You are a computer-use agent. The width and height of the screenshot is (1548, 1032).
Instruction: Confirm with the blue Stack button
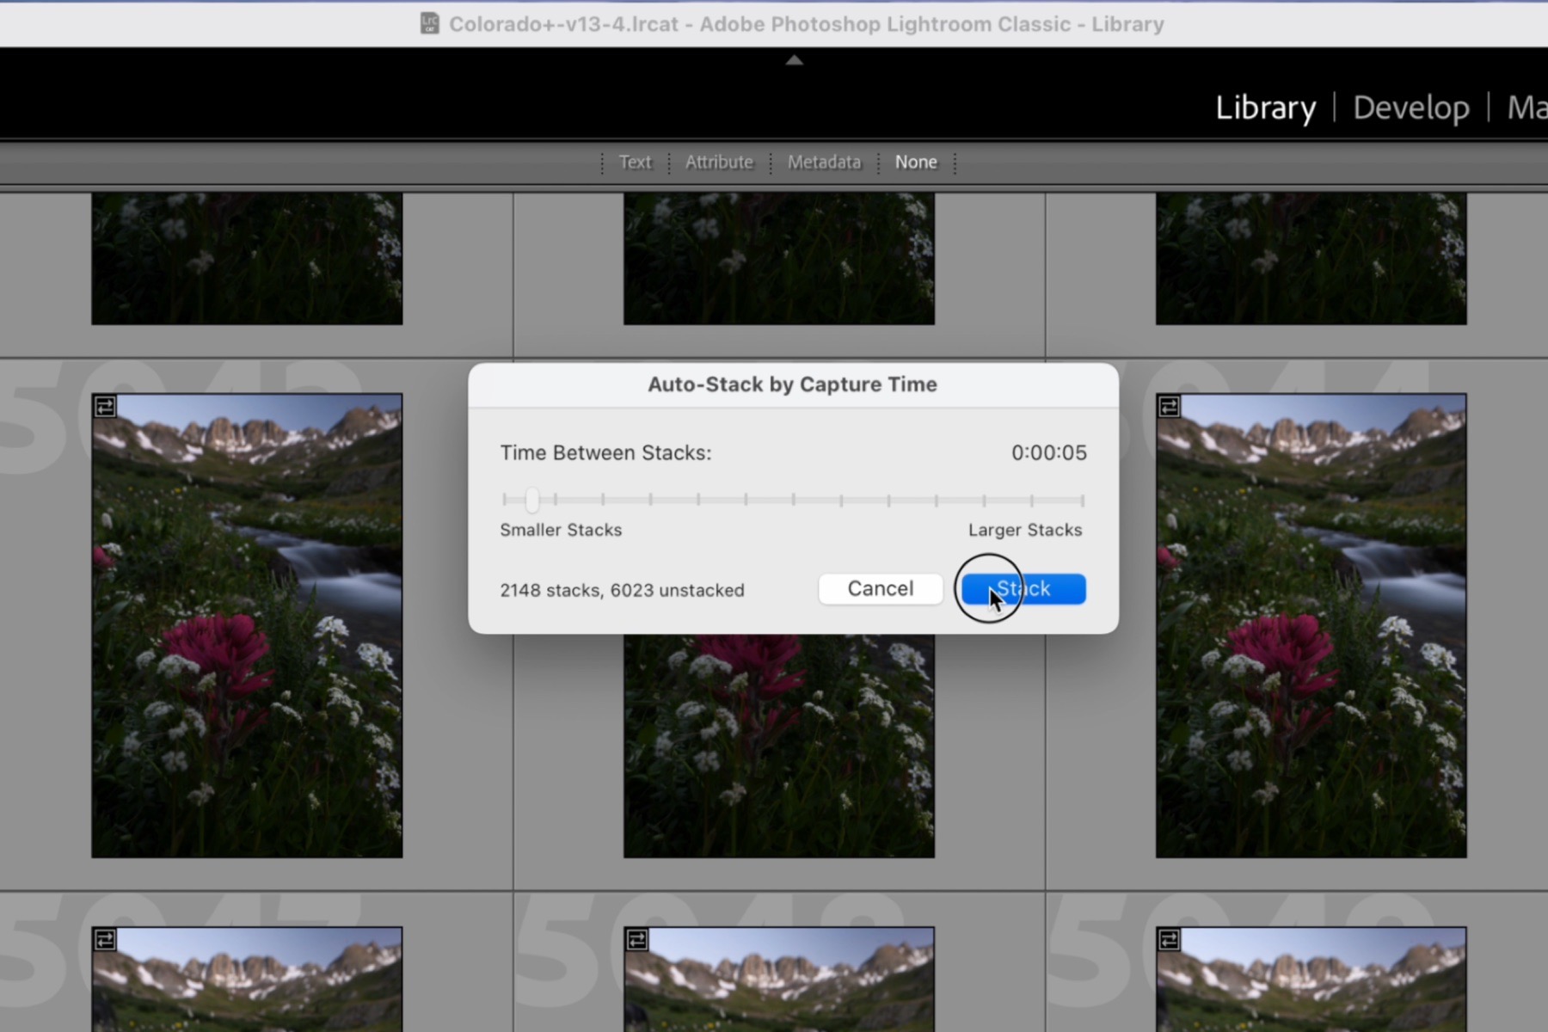click(x=1023, y=589)
